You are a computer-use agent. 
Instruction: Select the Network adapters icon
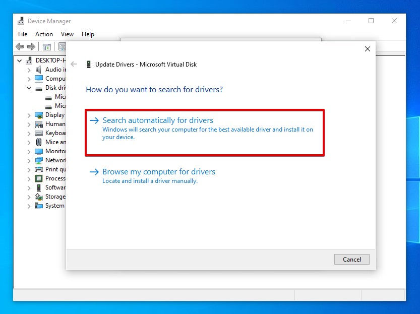pyautogui.click(x=39, y=160)
